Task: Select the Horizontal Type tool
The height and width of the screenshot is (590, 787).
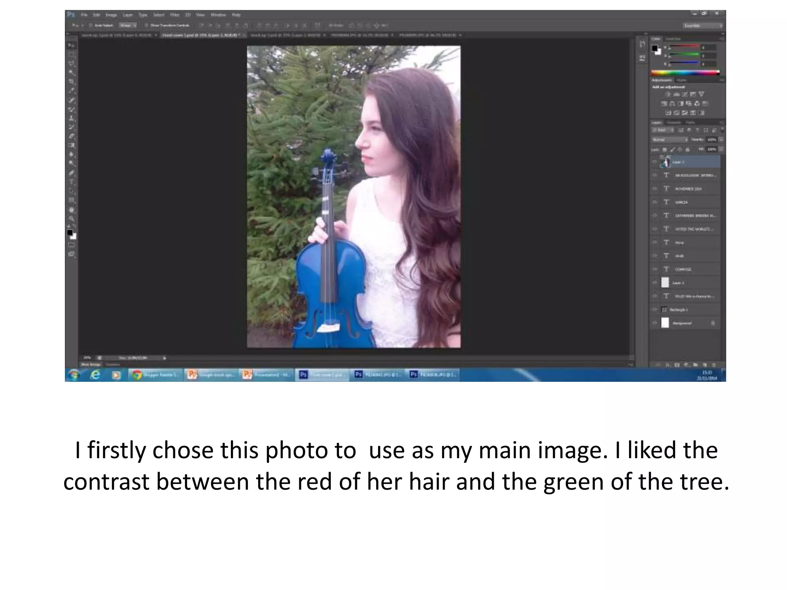Action: (71, 182)
